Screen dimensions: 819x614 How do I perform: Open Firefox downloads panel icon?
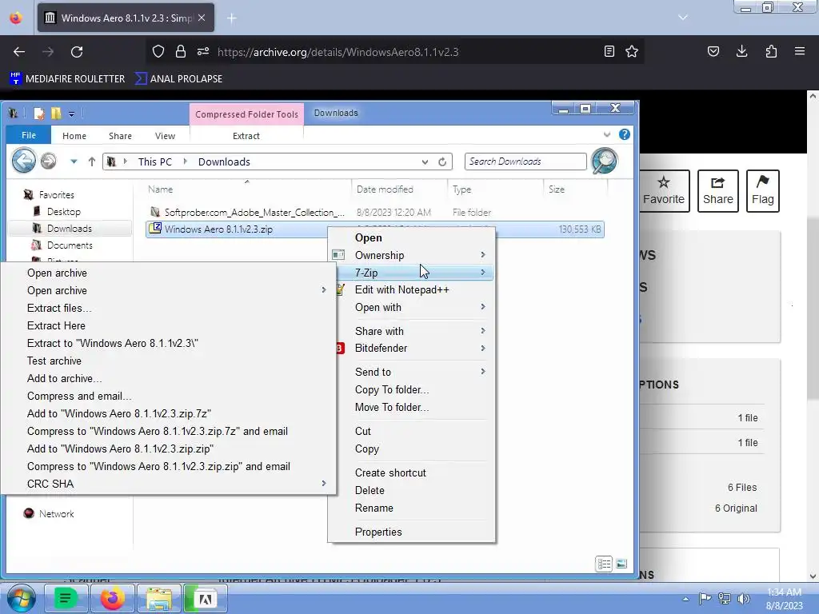[741, 51]
